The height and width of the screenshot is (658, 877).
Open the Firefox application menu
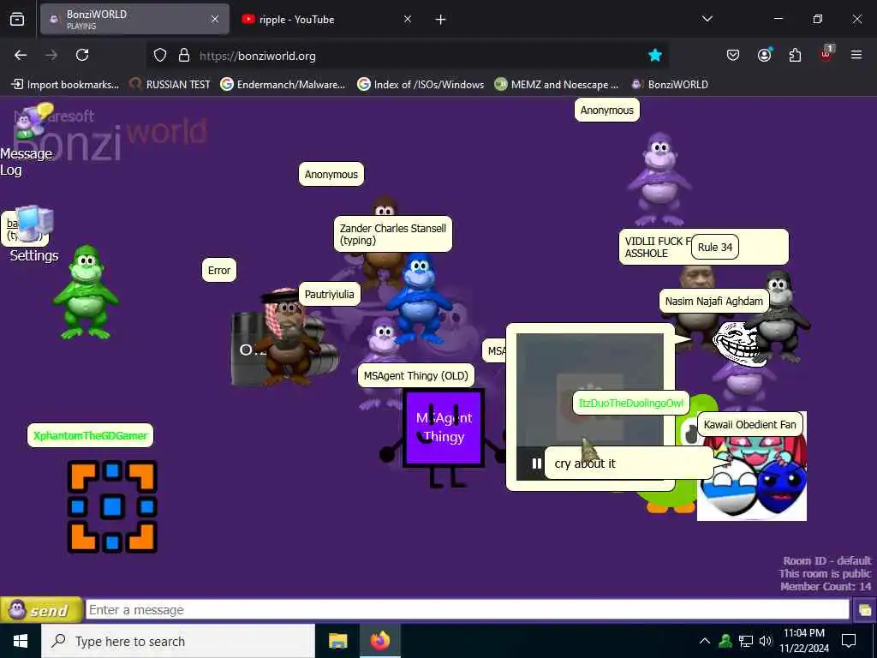pyautogui.click(x=856, y=56)
